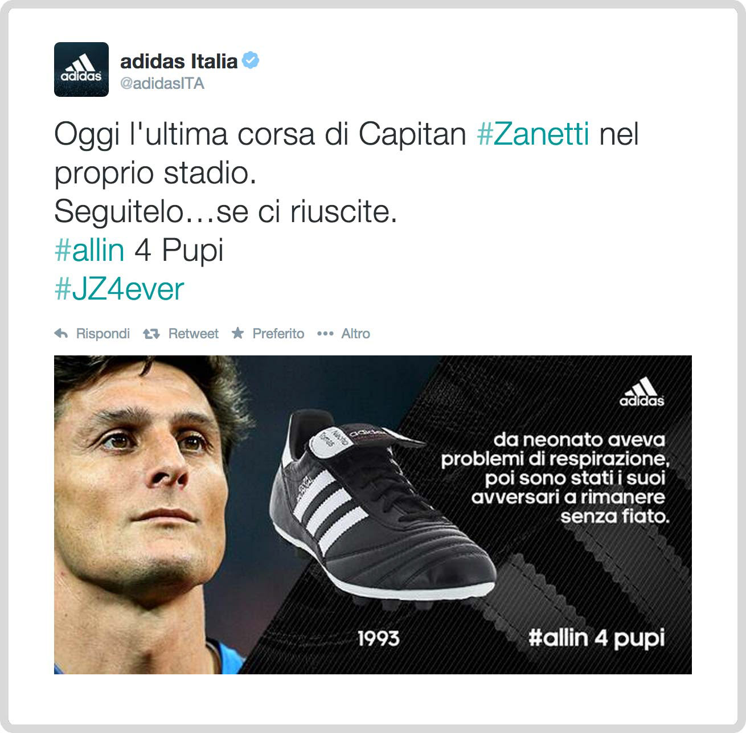
Task: Open the adidas Italia profile name
Action: point(179,61)
